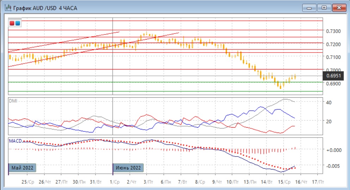Screen dimensions: 350x190
Task: Select the Июнь 2022 month marker
Action: click(x=128, y=168)
